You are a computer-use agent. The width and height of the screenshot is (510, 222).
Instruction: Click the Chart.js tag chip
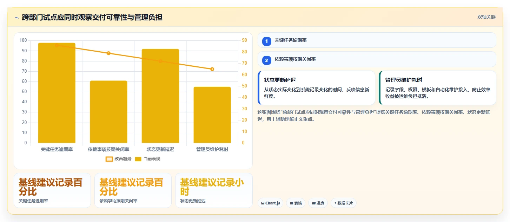click(270, 203)
